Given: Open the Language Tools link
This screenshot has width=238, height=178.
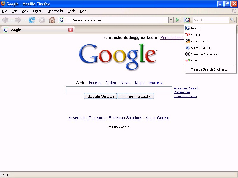Looking at the screenshot, I should [x=185, y=96].
